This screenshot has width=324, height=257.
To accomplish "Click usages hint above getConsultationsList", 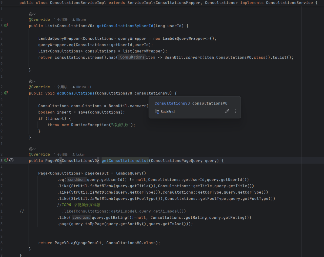I will (x=60, y=155).
